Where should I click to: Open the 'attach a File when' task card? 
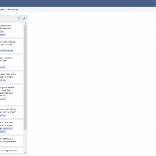pos(12,127)
